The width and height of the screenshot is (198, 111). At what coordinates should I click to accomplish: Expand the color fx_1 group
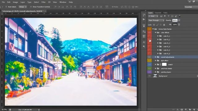point(158,36)
